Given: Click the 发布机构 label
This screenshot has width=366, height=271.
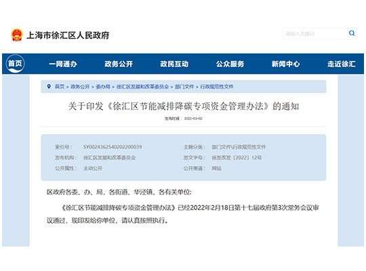Looking at the screenshot, I should 66,158.
